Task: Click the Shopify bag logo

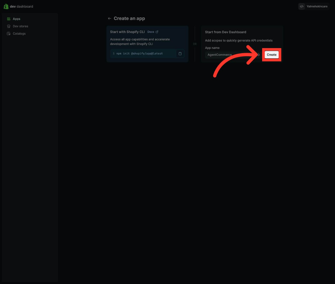Action: tap(6, 6)
